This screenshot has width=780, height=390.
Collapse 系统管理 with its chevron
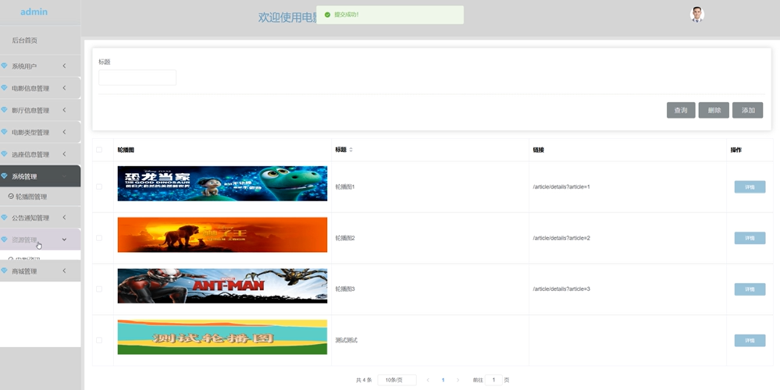click(x=64, y=175)
